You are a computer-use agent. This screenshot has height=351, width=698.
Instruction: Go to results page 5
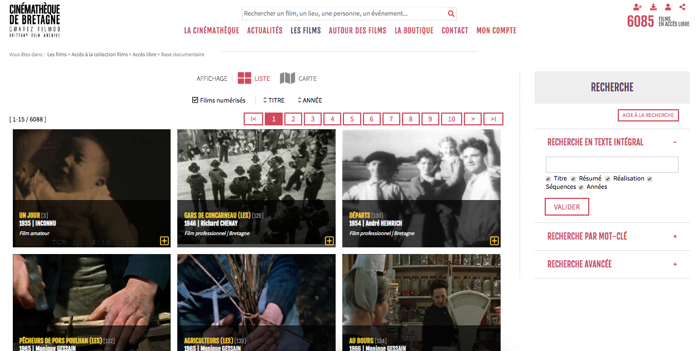[x=352, y=119]
